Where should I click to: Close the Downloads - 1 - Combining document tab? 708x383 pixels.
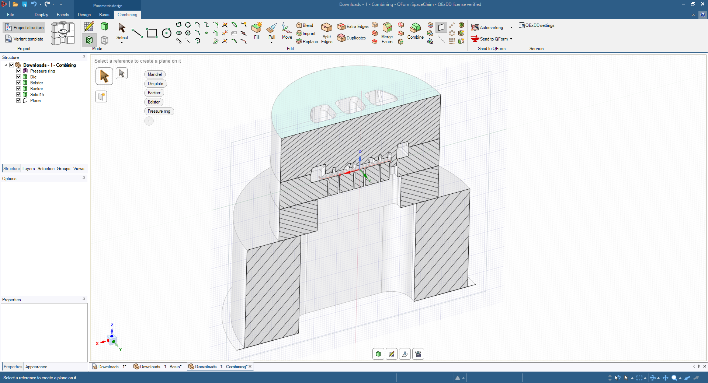(x=250, y=366)
